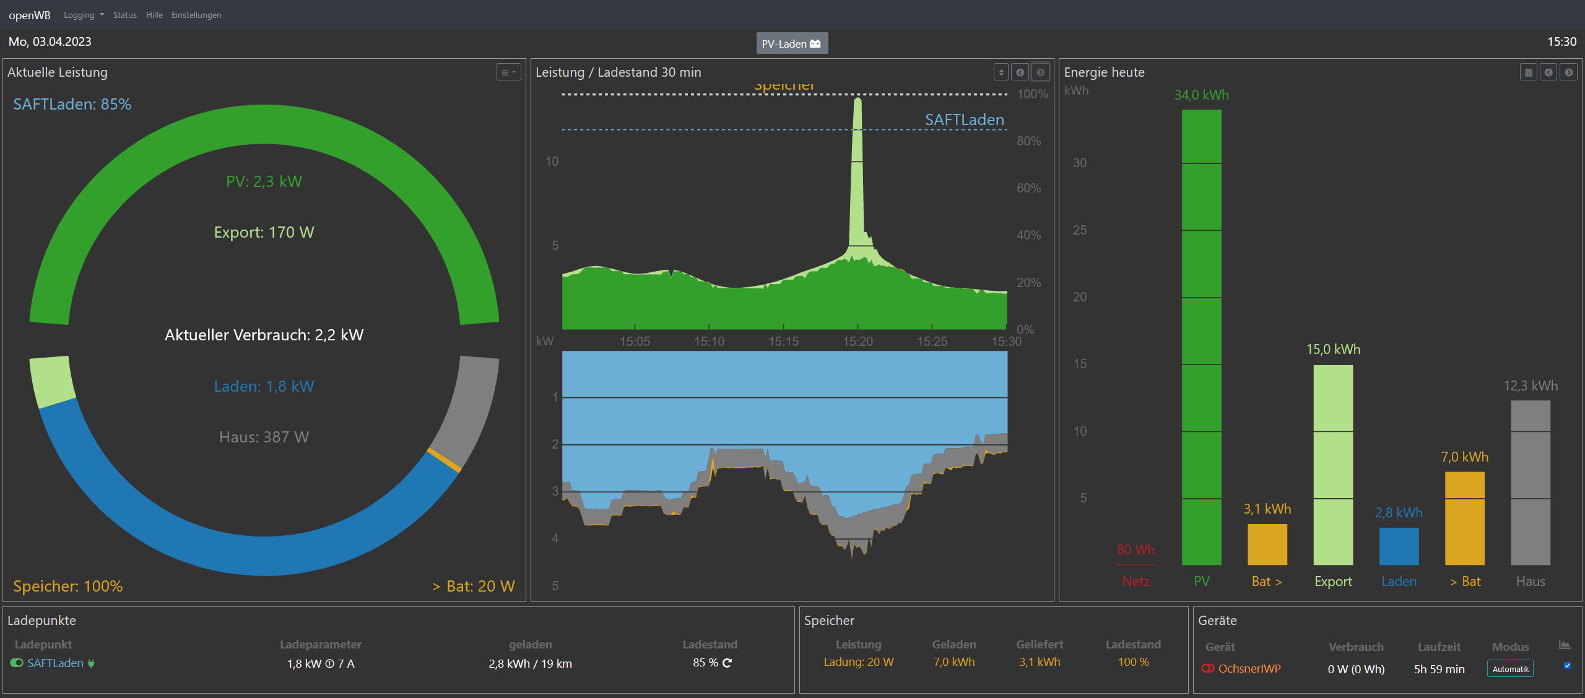1585x698 pixels.
Task: Click the PV-Laden charge mode button
Action: point(791,43)
